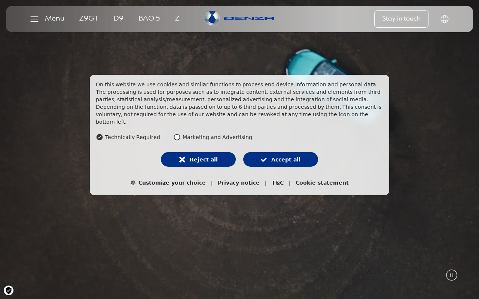Open the cookie consent shield icon
Image resolution: width=479 pixels, height=299 pixels.
click(9, 290)
